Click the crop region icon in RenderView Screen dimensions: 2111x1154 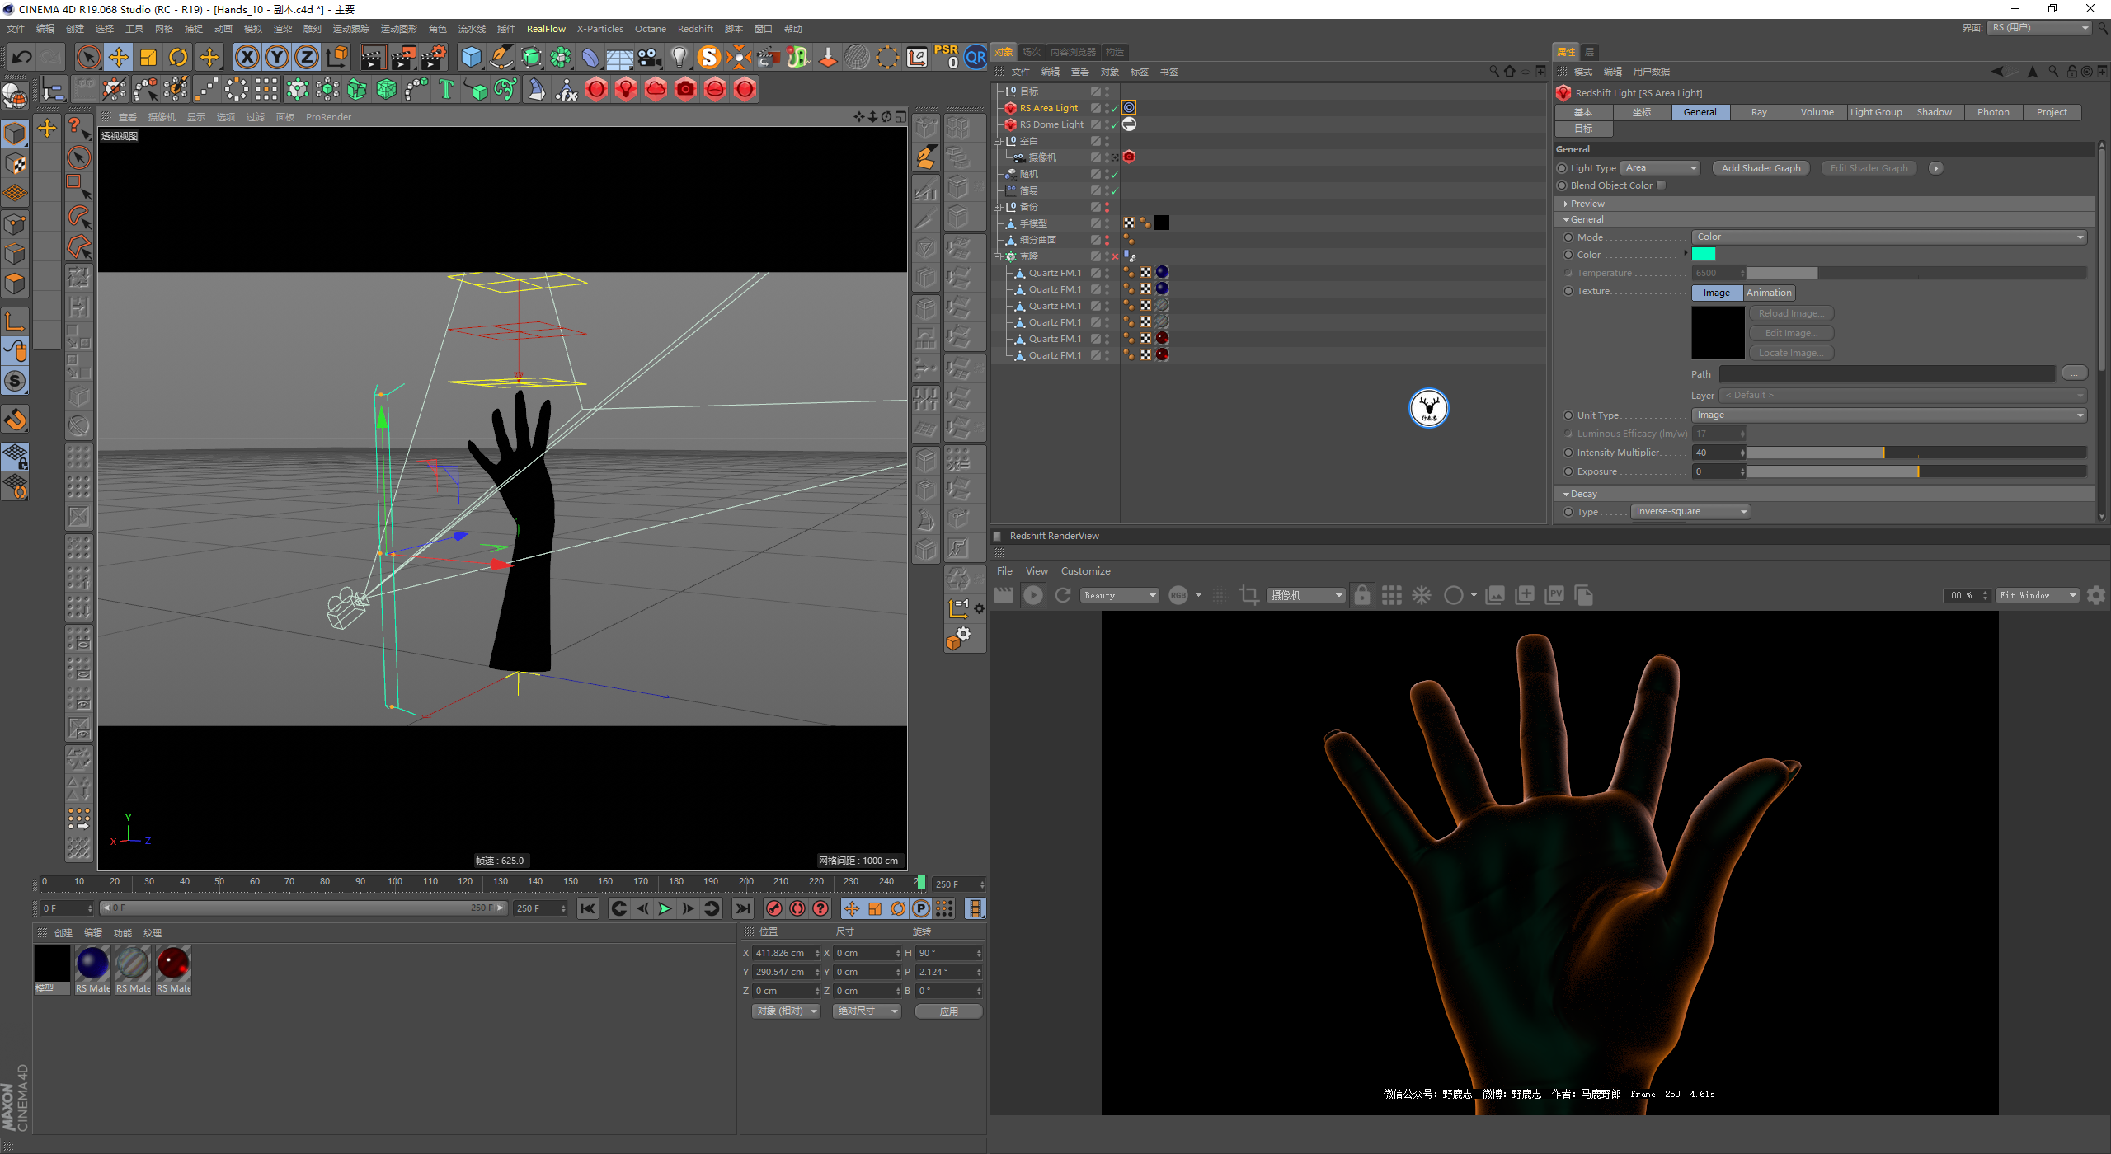click(x=1248, y=595)
